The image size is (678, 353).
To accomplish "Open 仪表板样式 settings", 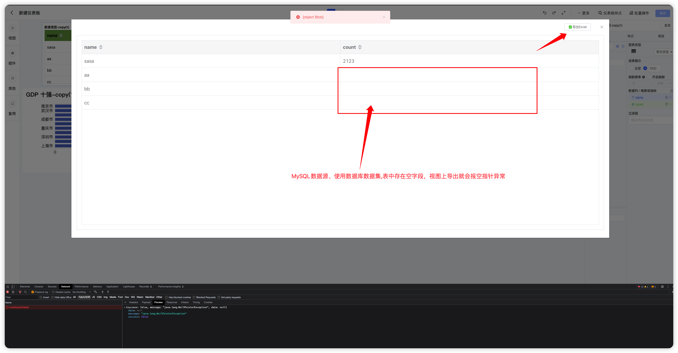I will coord(610,13).
